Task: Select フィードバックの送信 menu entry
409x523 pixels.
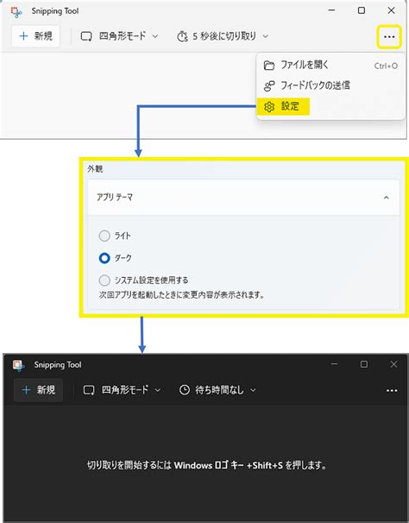Action: tap(330, 85)
